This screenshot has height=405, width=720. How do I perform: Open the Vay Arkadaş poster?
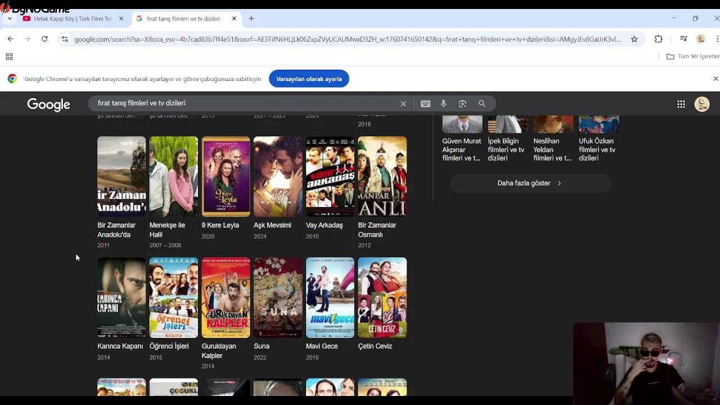coord(330,177)
